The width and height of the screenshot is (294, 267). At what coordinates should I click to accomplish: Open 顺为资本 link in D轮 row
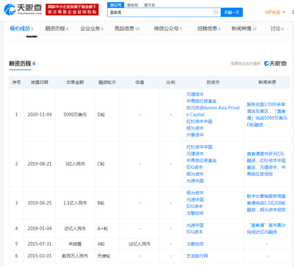[195, 128]
